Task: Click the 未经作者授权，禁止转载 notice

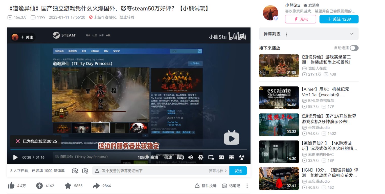Action: coord(112,17)
